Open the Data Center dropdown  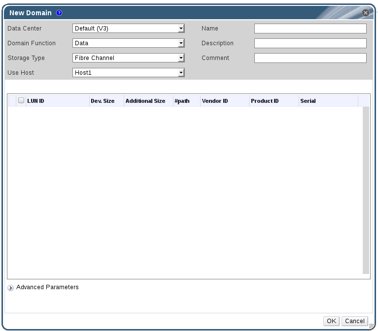[128, 29]
